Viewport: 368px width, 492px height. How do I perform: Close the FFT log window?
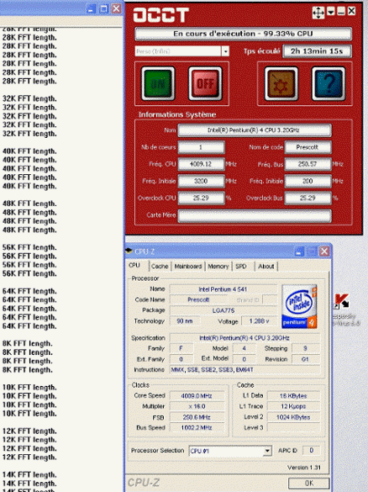[x=116, y=8]
